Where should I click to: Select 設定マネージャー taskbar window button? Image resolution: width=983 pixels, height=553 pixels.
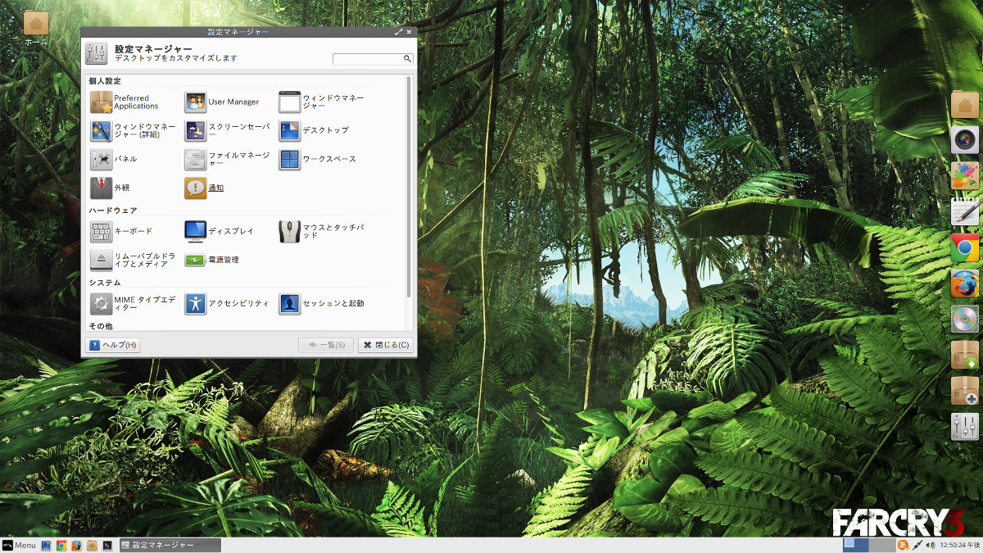coord(170,546)
